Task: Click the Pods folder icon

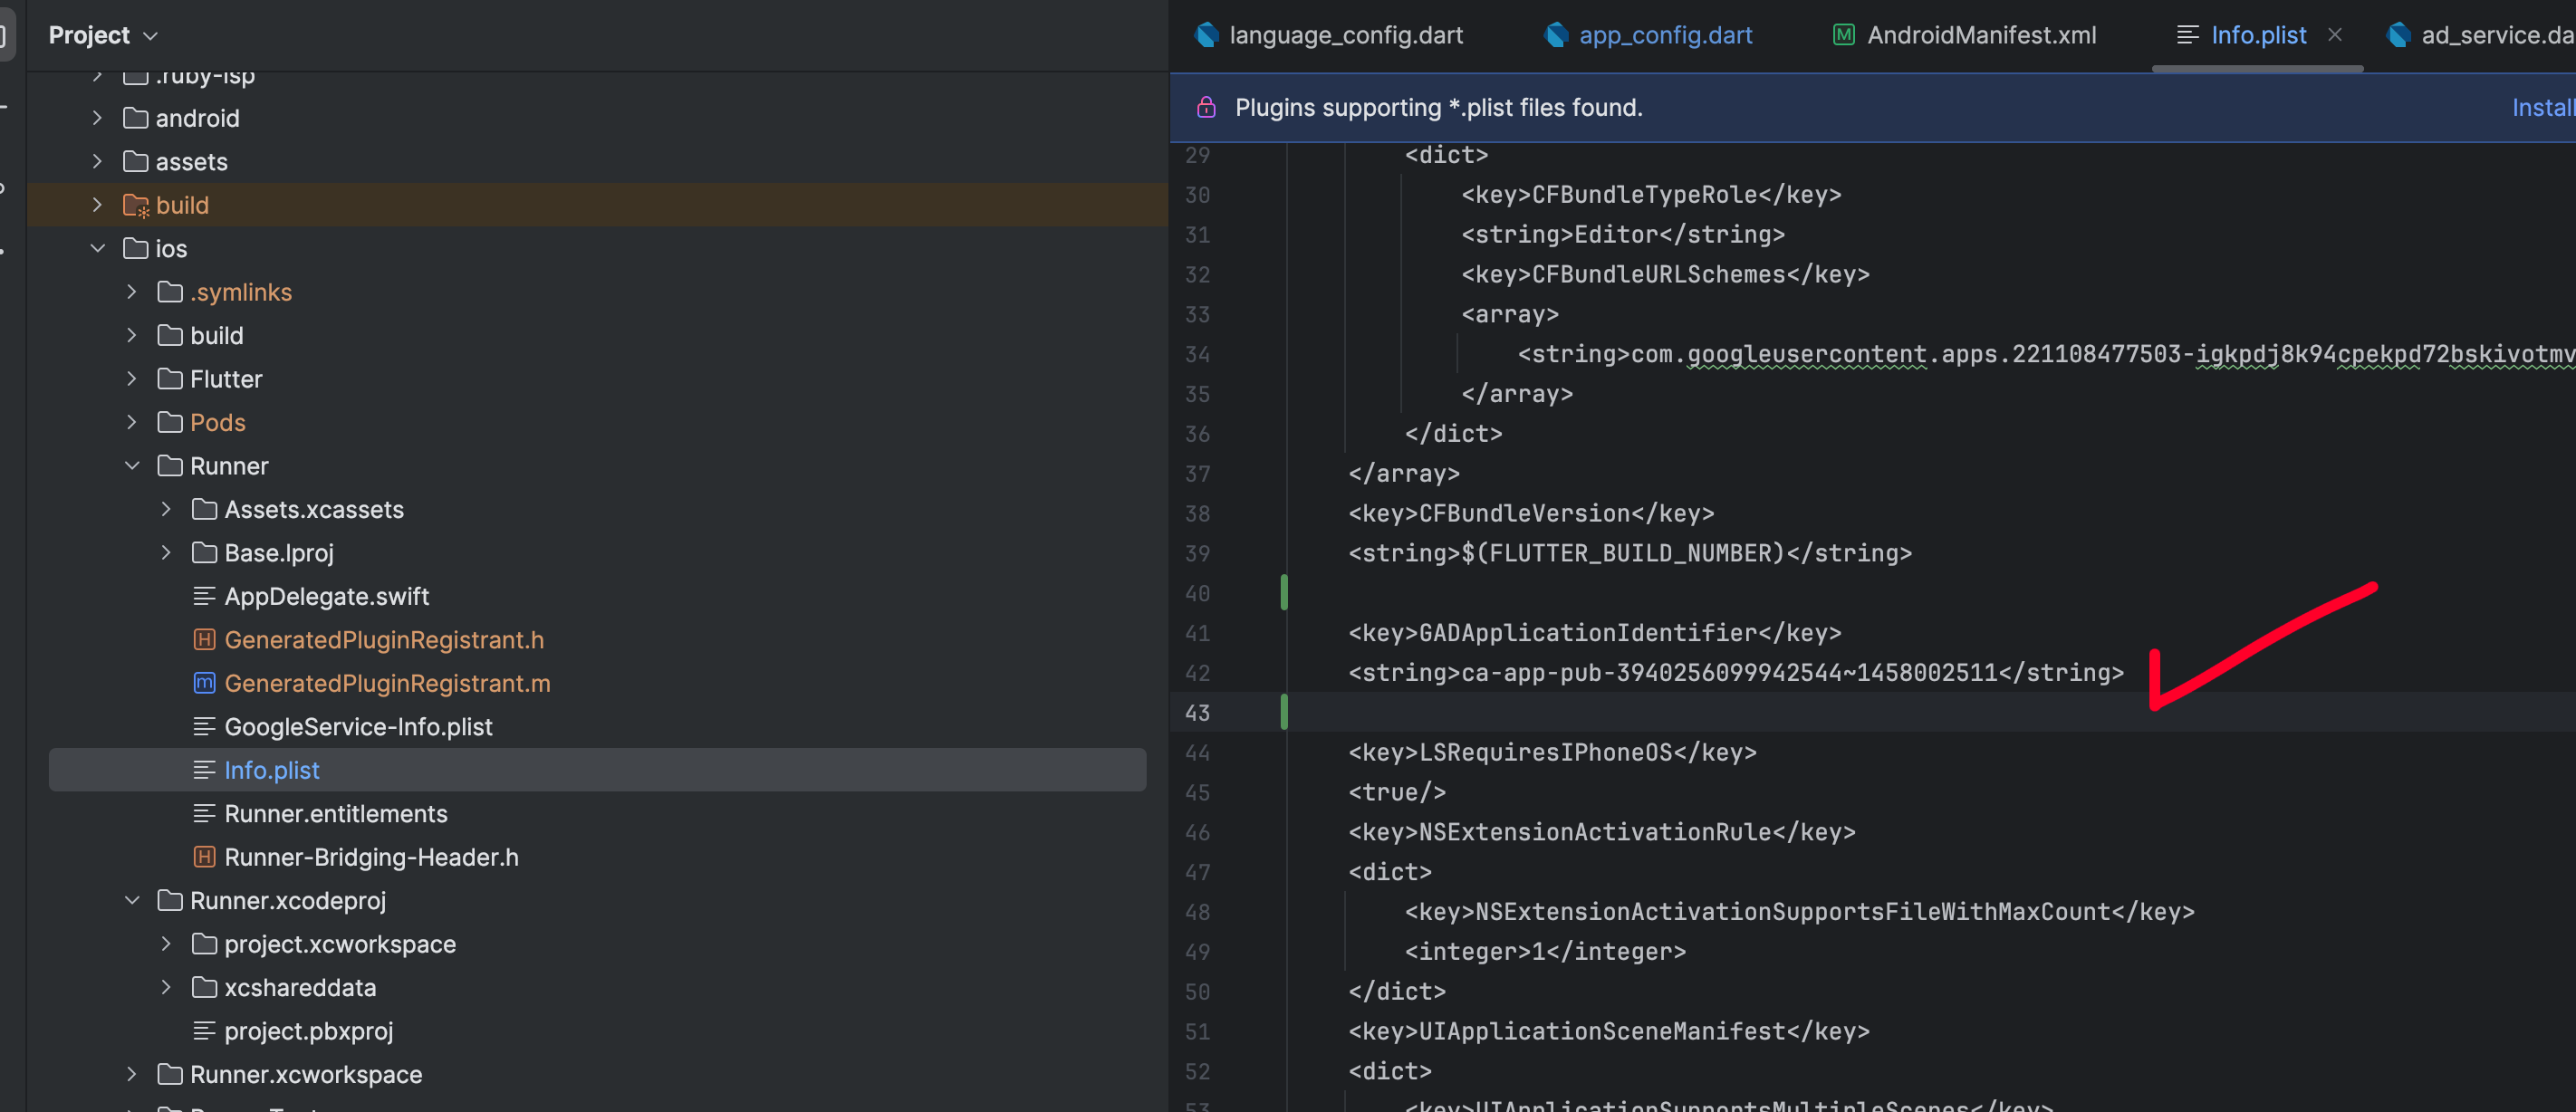Action: tap(170, 422)
